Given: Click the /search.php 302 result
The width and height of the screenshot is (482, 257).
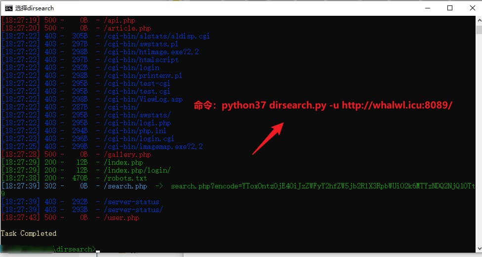Looking at the screenshot, I should pyautogui.click(x=74, y=186).
